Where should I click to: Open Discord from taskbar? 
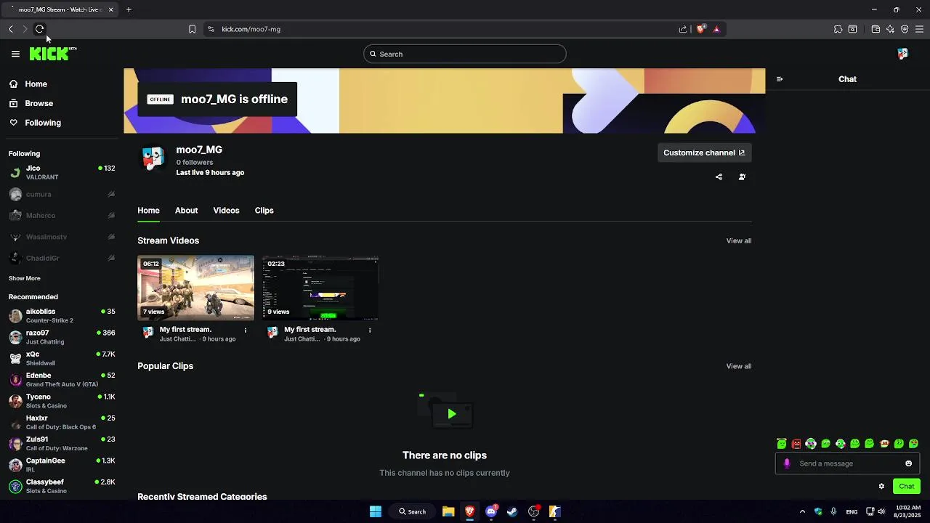click(x=491, y=511)
